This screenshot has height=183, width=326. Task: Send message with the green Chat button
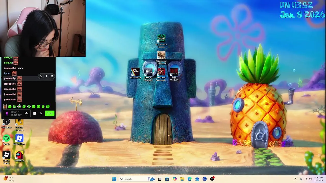(49, 113)
